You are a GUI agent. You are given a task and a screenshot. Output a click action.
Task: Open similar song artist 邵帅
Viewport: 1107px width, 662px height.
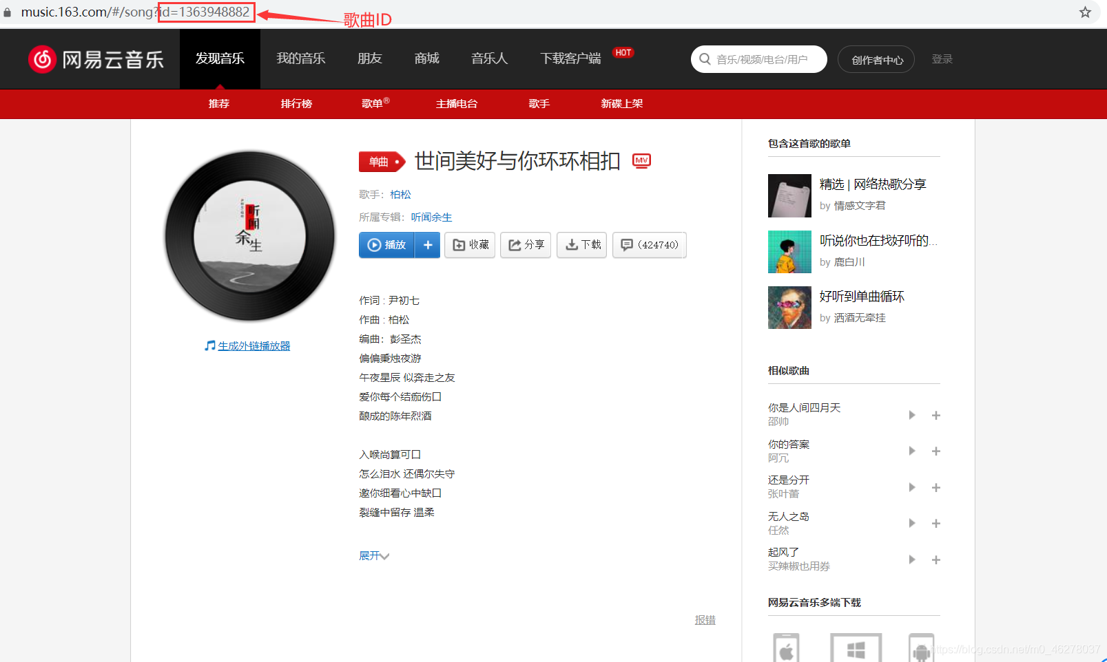coord(778,422)
